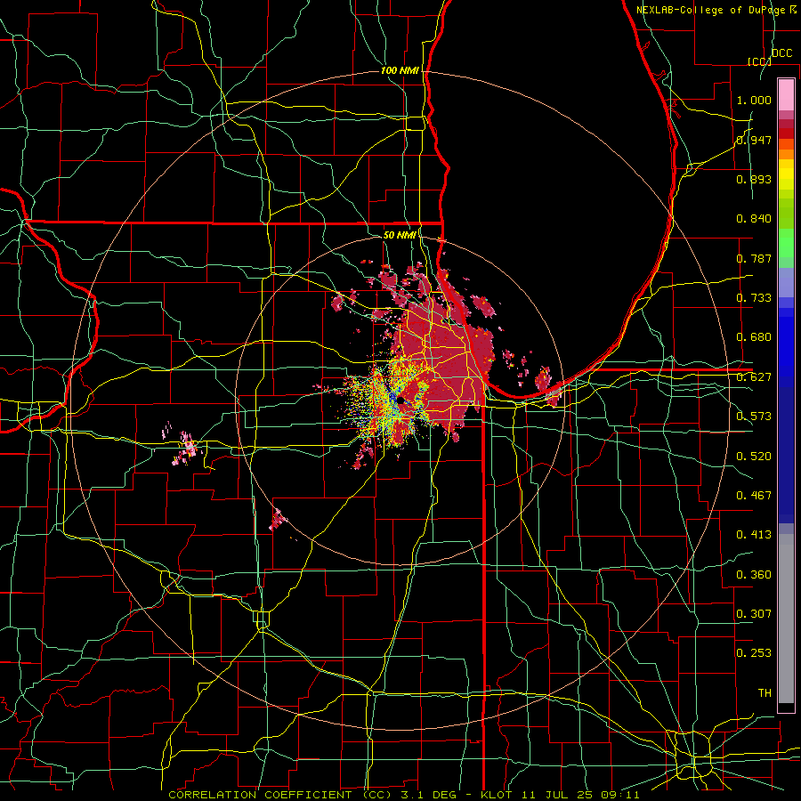Click the "KLOT" radar site identifier

tap(496, 795)
